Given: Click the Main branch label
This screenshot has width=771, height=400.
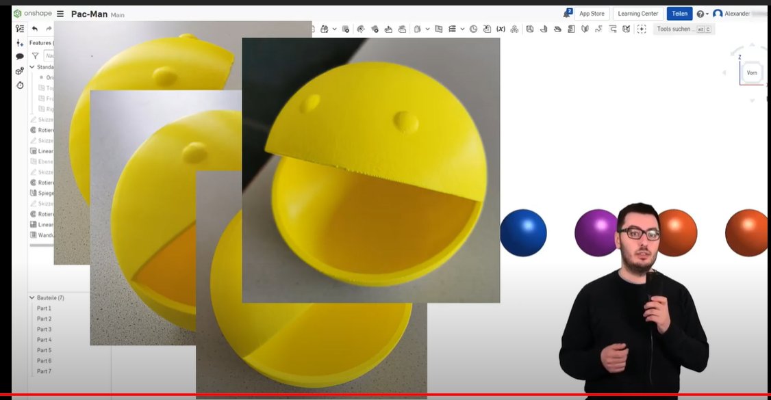Looking at the screenshot, I should (x=118, y=15).
